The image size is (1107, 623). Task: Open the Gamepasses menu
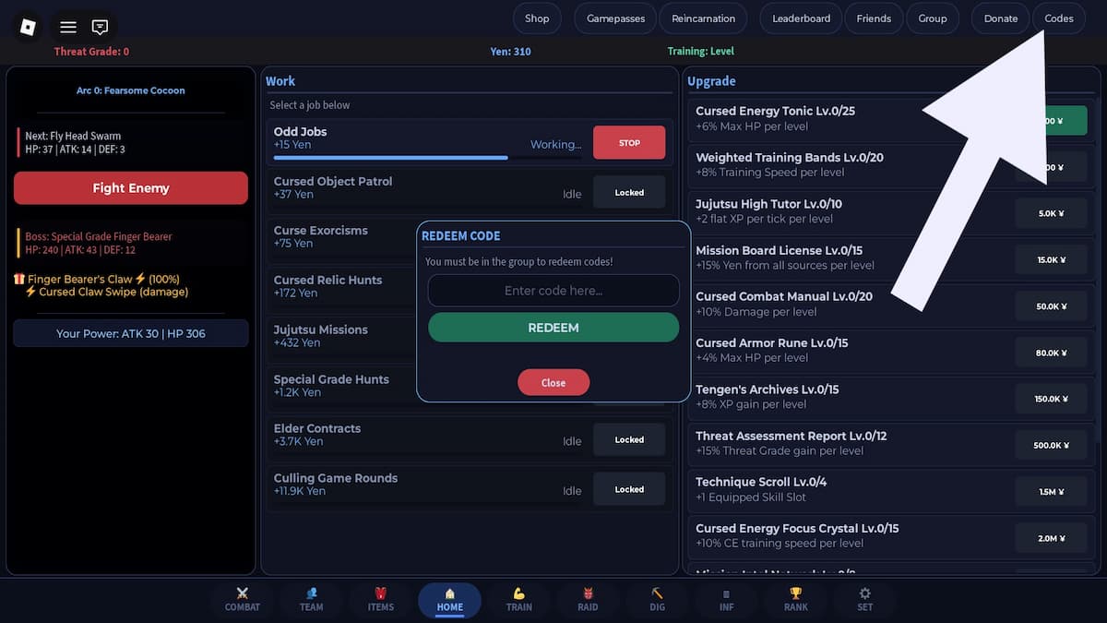tap(615, 18)
